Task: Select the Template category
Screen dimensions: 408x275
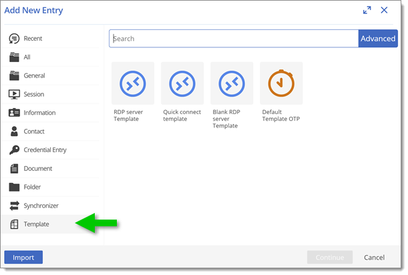Action: (51, 224)
